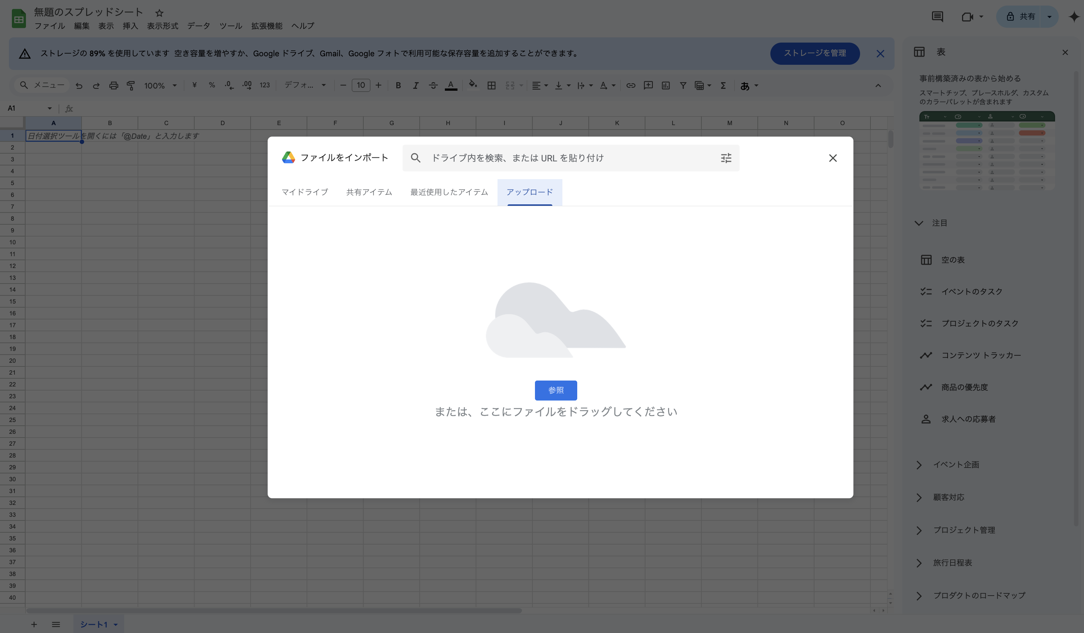Viewport: 1084px width, 633px height.
Task: Apply yen currency format
Action: pyautogui.click(x=194, y=85)
